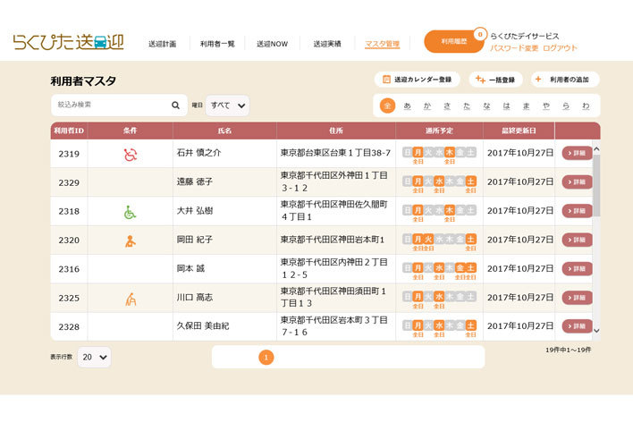
Task: Filter names by わ row
Action: (586, 105)
